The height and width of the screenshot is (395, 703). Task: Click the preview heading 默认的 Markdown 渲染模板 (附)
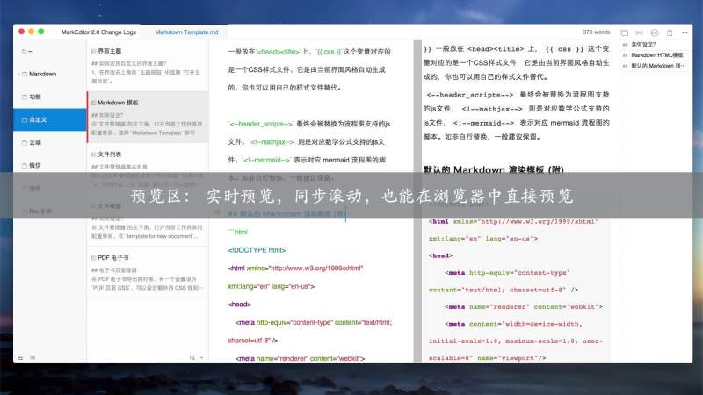pos(493,169)
